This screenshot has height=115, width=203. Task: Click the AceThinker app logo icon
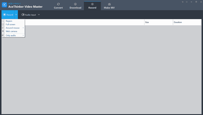tap(4, 5)
